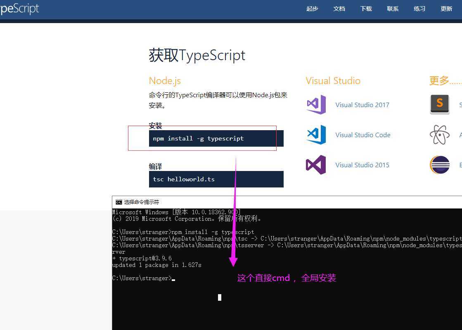Click the 更多 section heading

445,81
